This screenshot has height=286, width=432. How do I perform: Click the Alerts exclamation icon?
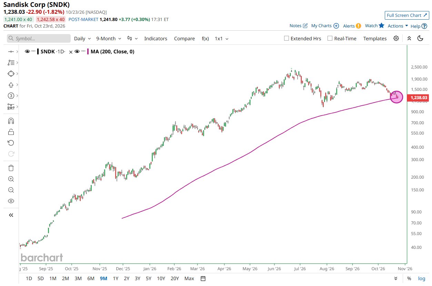pos(359,26)
